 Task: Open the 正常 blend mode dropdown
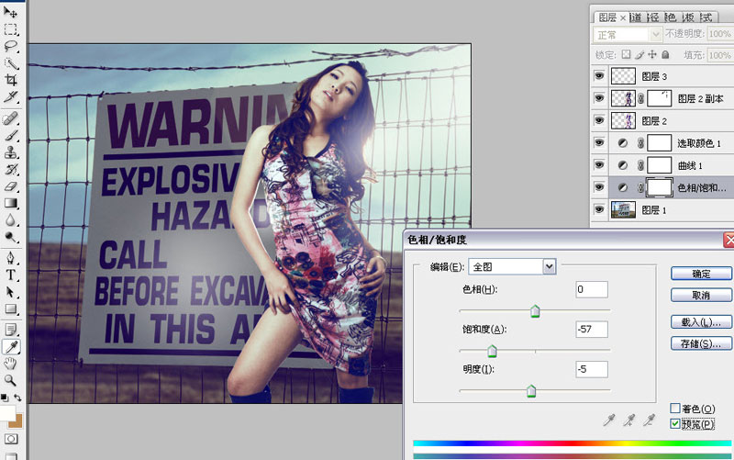[x=628, y=35]
